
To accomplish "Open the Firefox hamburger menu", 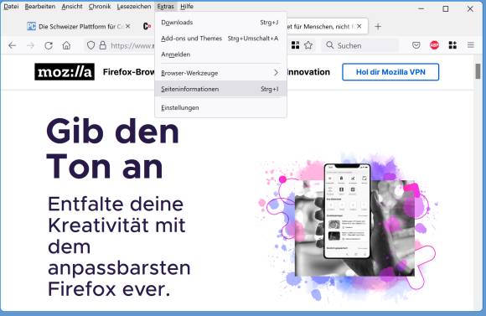I will coord(471,45).
